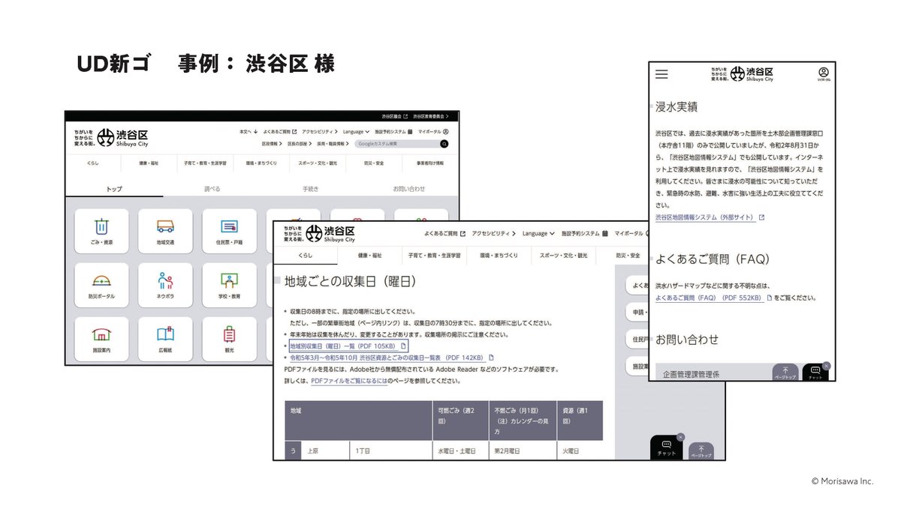Open よくあるご質問 in the homepage header
Image resolution: width=901 pixels, height=506 pixels.
point(279,131)
